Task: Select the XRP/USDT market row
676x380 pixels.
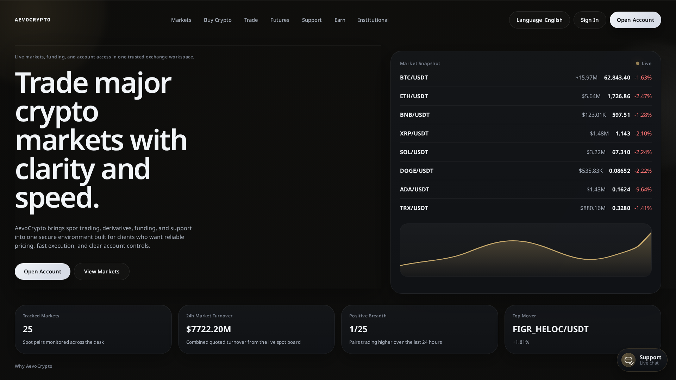Action: pos(526,133)
